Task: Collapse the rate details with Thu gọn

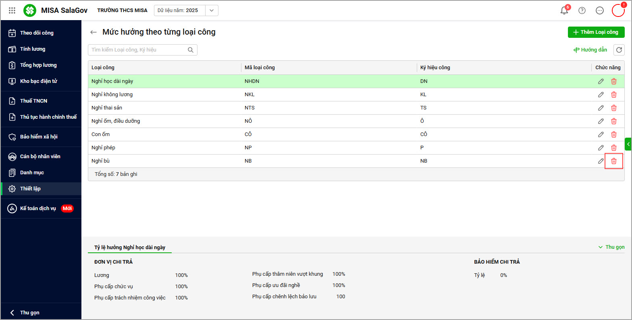Action: (611, 247)
